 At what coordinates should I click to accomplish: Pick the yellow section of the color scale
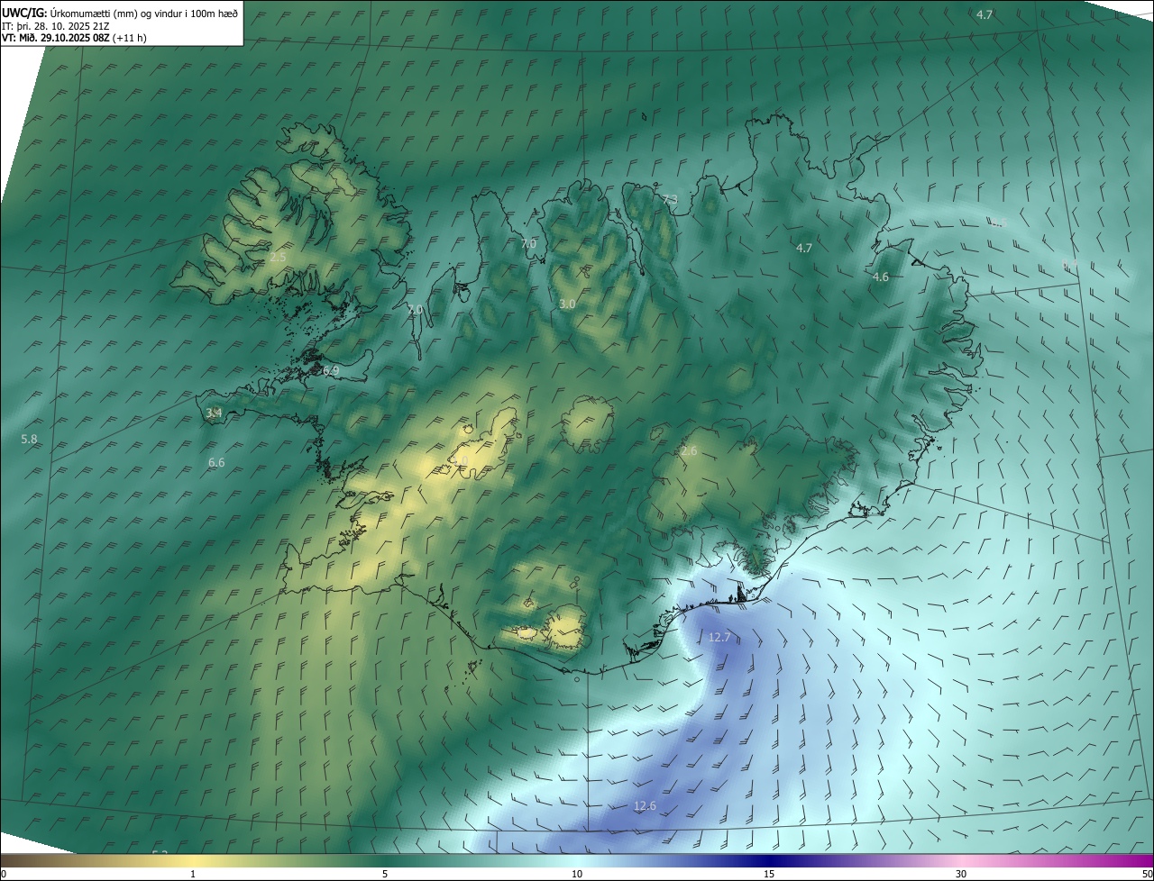click(x=193, y=860)
